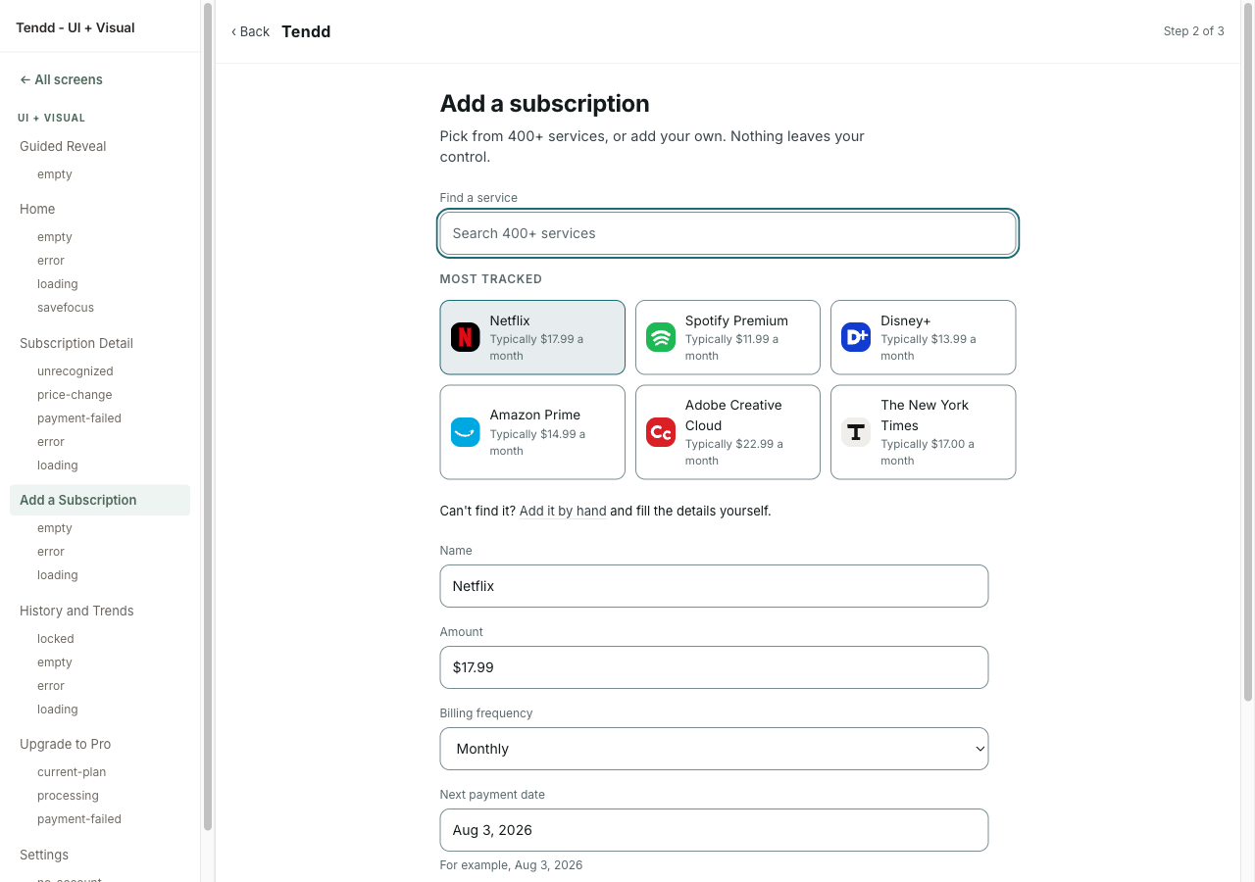
Task: Select the 'locked' state
Action: click(56, 639)
